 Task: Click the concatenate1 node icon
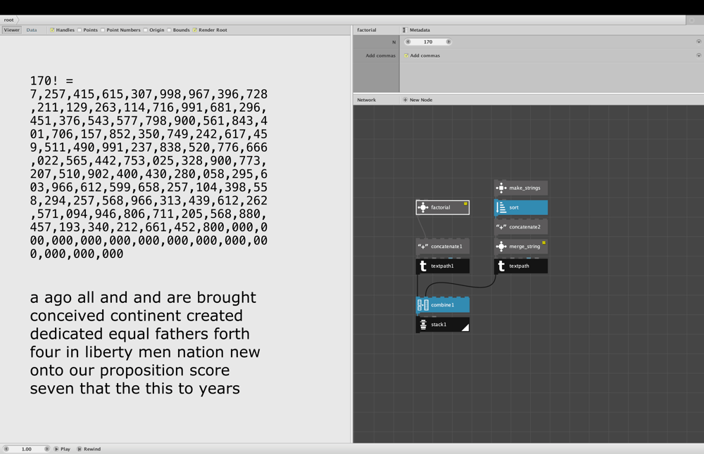[423, 247]
